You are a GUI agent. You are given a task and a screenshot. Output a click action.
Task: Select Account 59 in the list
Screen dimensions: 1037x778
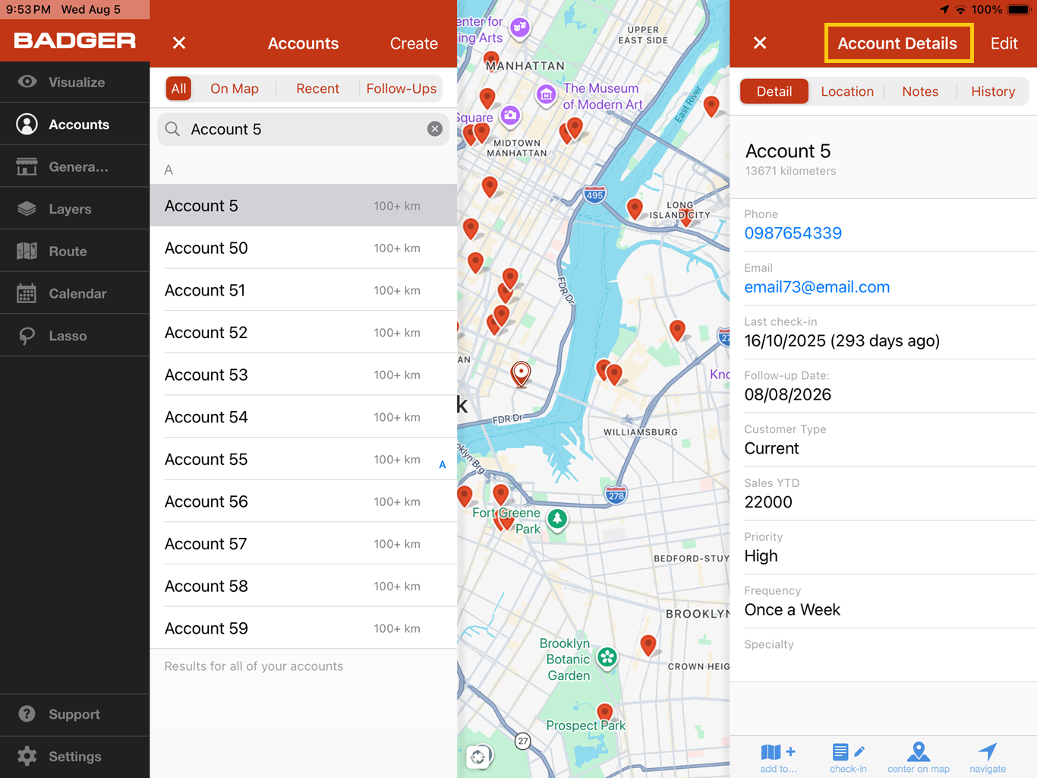tap(304, 628)
